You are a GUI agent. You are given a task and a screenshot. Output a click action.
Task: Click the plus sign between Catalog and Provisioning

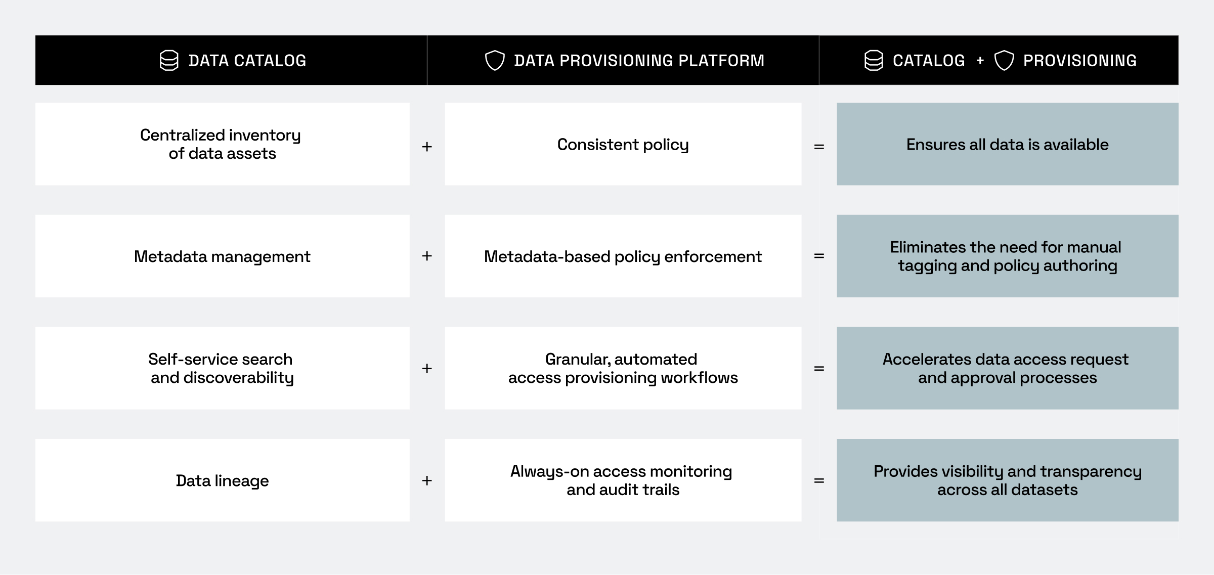(x=980, y=61)
